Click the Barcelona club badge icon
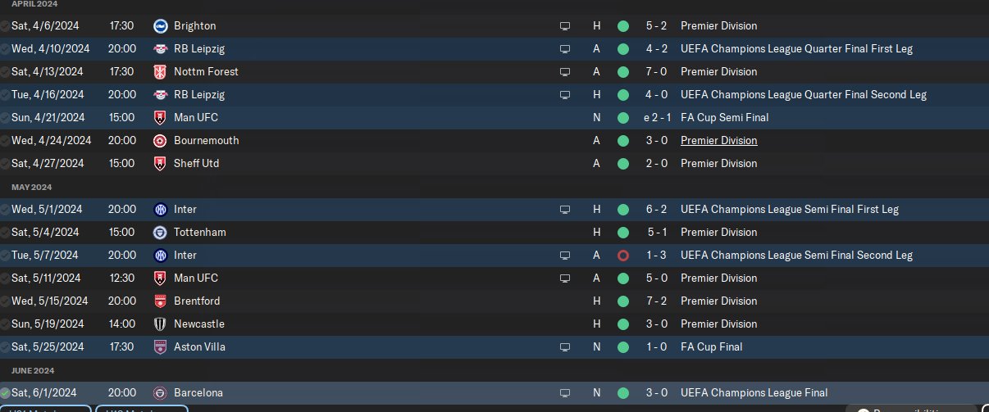Viewport: 989px width, 412px height. [160, 393]
